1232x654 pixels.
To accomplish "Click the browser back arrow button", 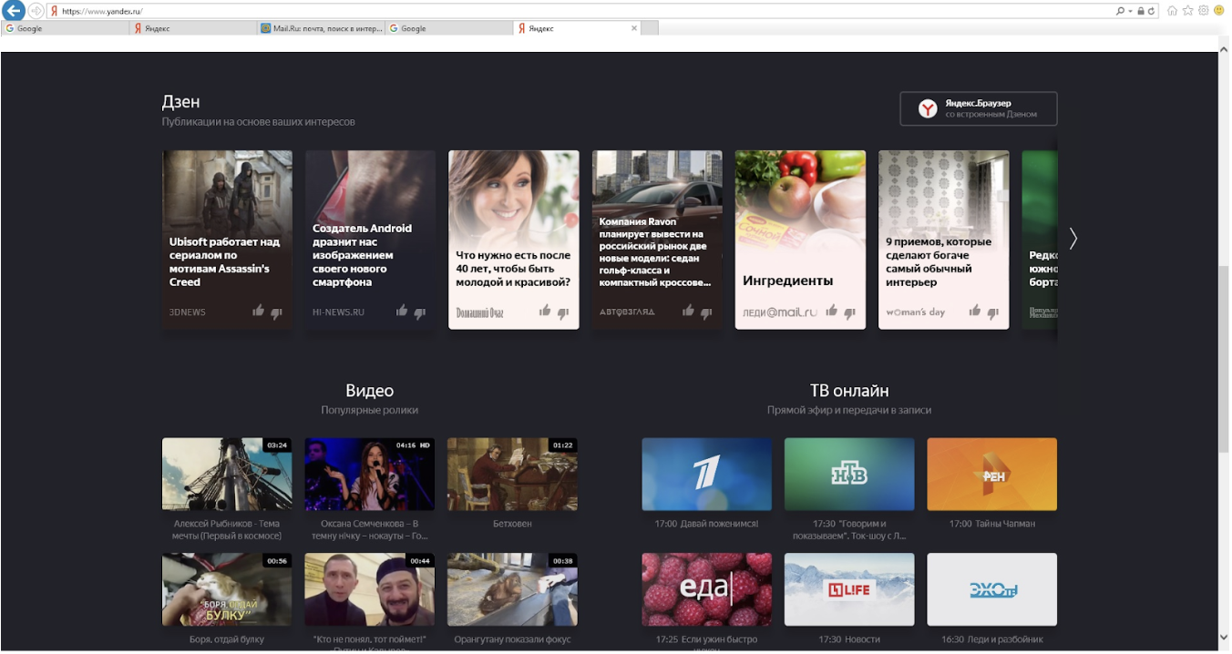I will click(x=13, y=11).
